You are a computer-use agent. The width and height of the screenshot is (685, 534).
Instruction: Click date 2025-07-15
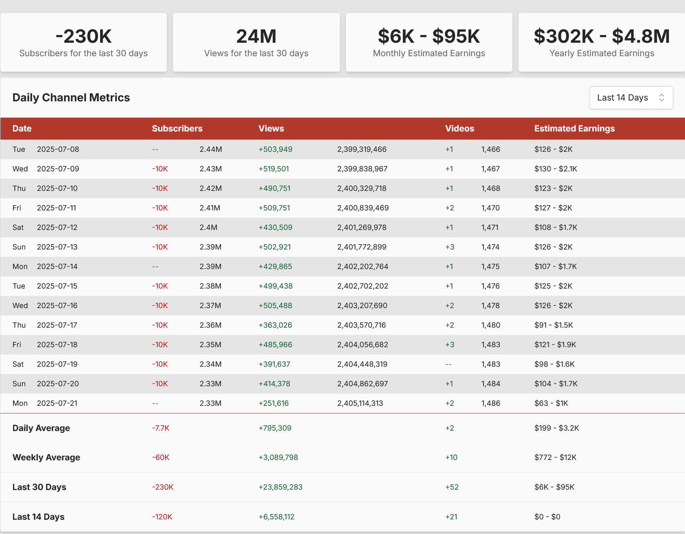tap(57, 286)
